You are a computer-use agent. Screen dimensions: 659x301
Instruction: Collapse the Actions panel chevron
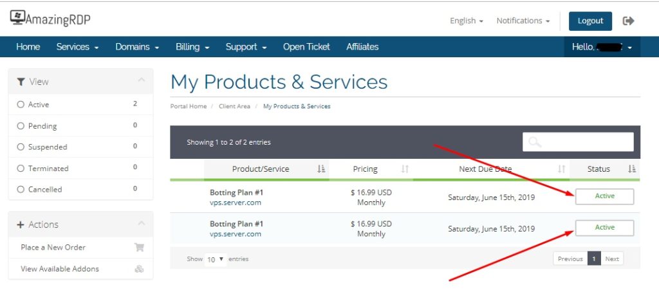point(141,223)
